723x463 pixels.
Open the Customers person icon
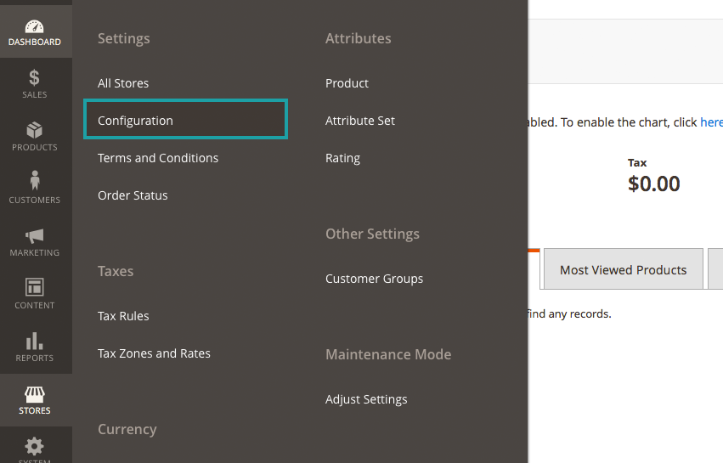(x=35, y=181)
